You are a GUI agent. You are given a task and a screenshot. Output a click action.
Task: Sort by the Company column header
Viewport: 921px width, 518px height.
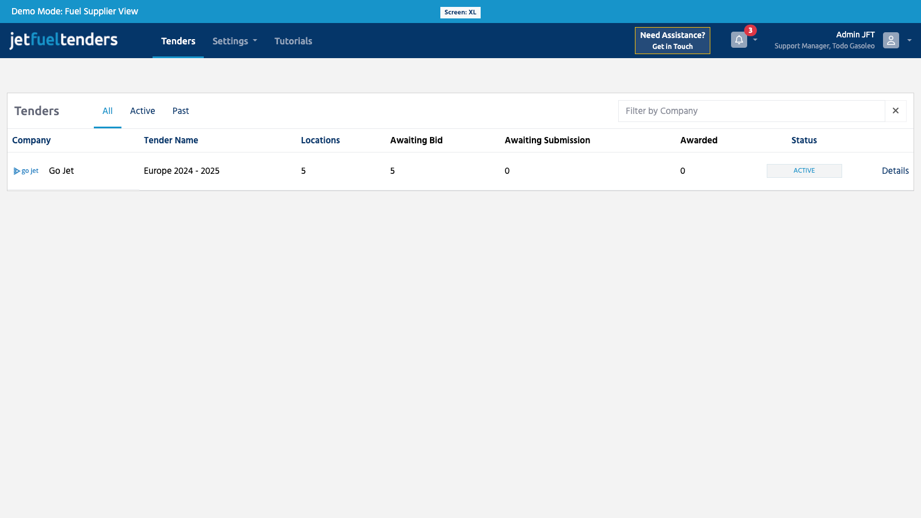point(32,140)
